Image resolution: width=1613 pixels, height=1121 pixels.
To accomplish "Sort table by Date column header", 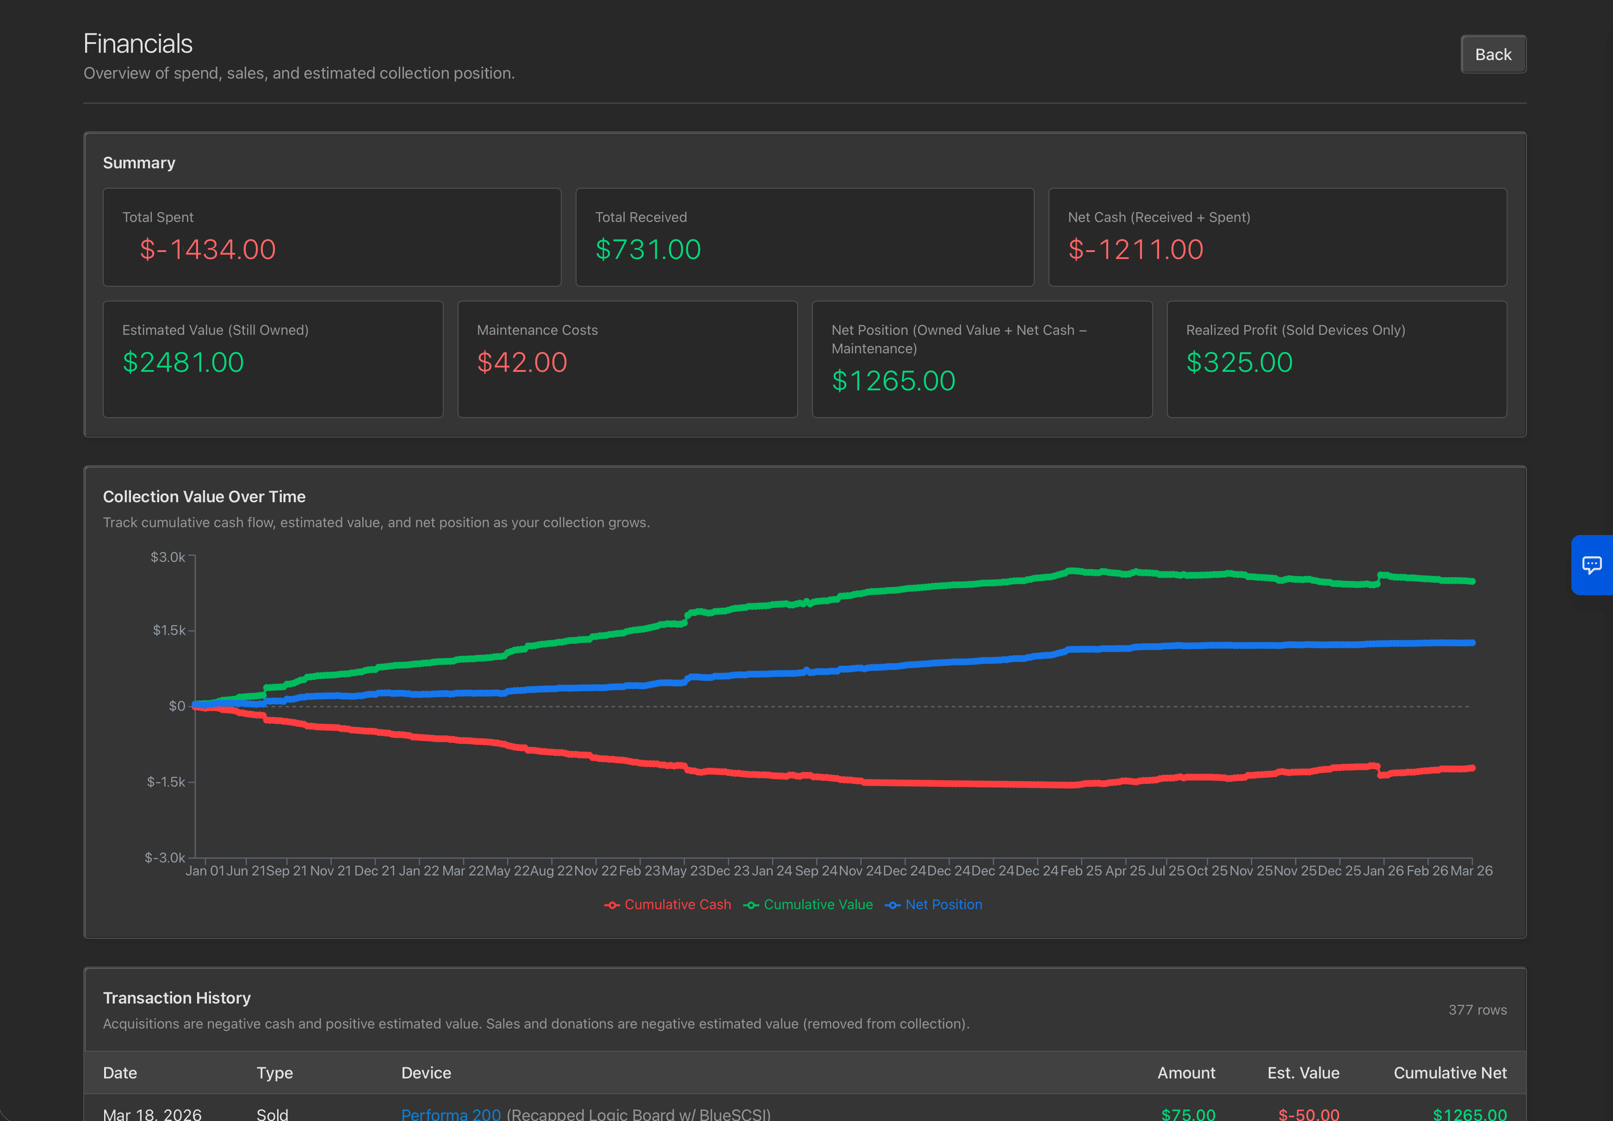I will pos(120,1072).
